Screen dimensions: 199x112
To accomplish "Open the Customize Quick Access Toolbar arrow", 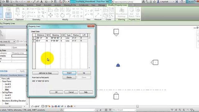I will [69, 2].
